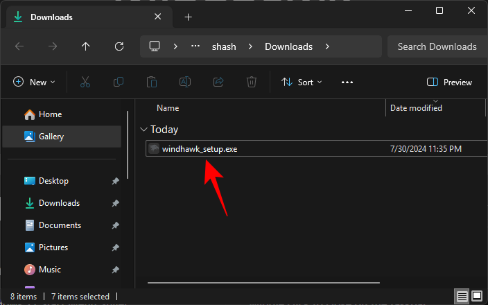This screenshot has width=488, height=305.
Task: Select the windhawk_setup.exe file
Action: coord(200,148)
